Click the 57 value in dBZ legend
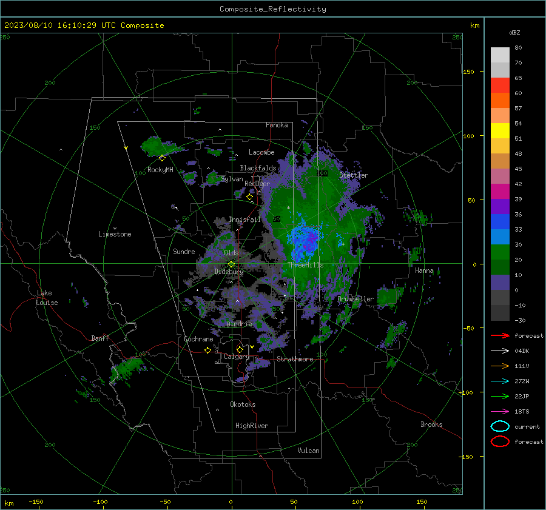 [518, 109]
